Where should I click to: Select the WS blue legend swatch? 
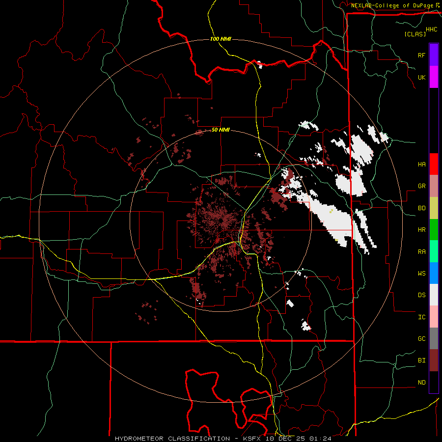434,273
